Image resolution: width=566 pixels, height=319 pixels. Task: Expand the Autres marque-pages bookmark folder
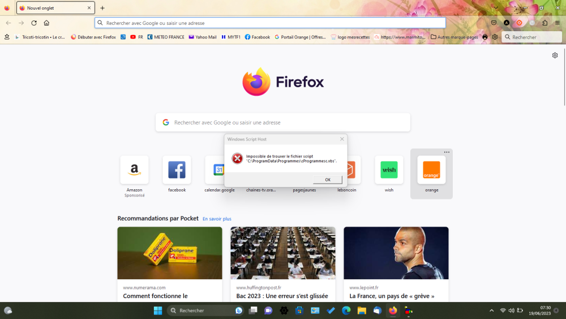(454, 37)
